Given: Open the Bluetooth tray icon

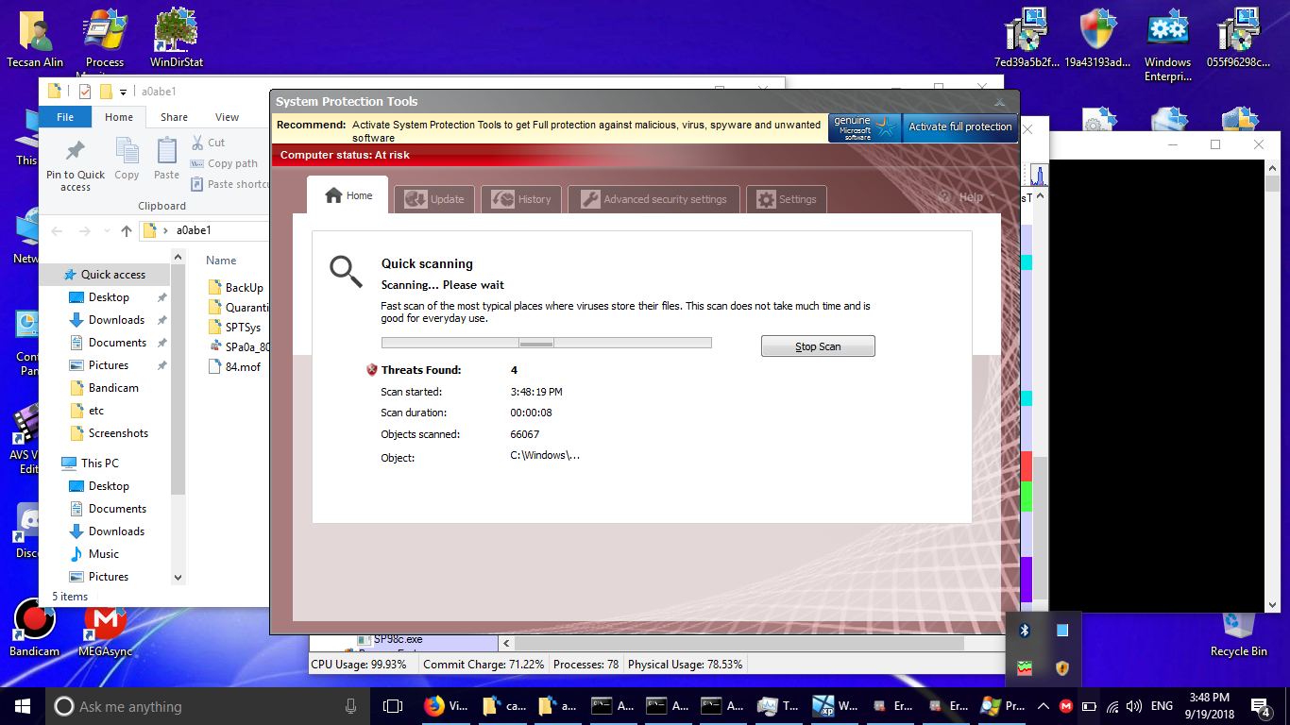Looking at the screenshot, I should [1025, 630].
